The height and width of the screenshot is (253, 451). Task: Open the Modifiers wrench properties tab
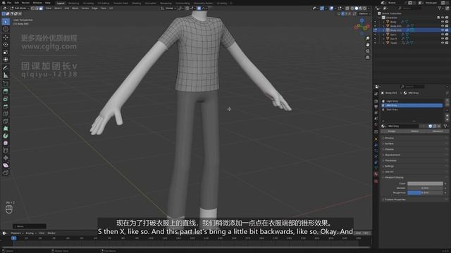point(376,145)
